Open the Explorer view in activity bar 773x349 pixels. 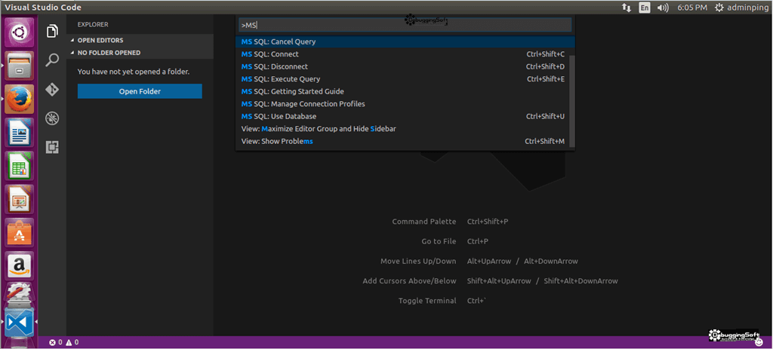(x=52, y=32)
